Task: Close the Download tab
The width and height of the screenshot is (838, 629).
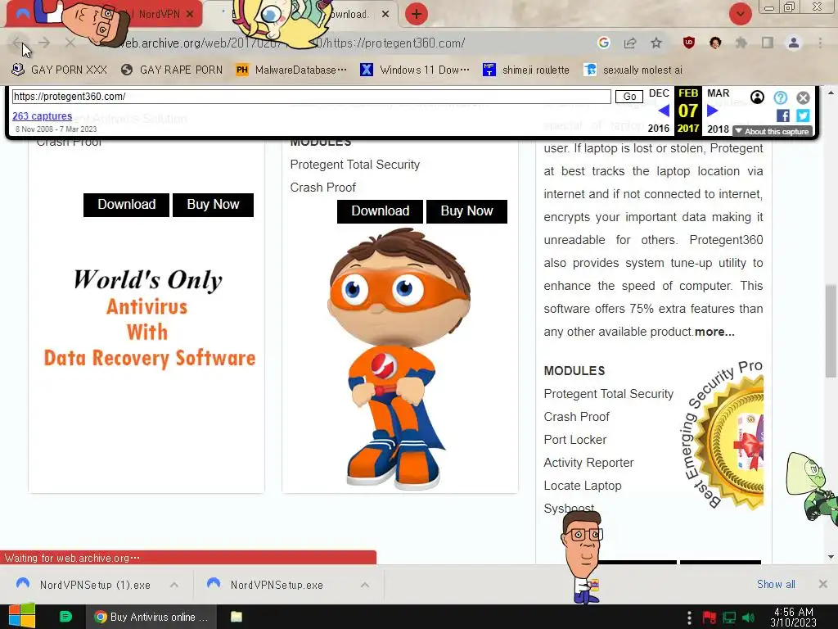Action: click(x=385, y=15)
